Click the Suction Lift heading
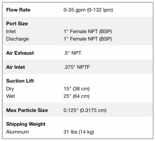 click(x=20, y=81)
